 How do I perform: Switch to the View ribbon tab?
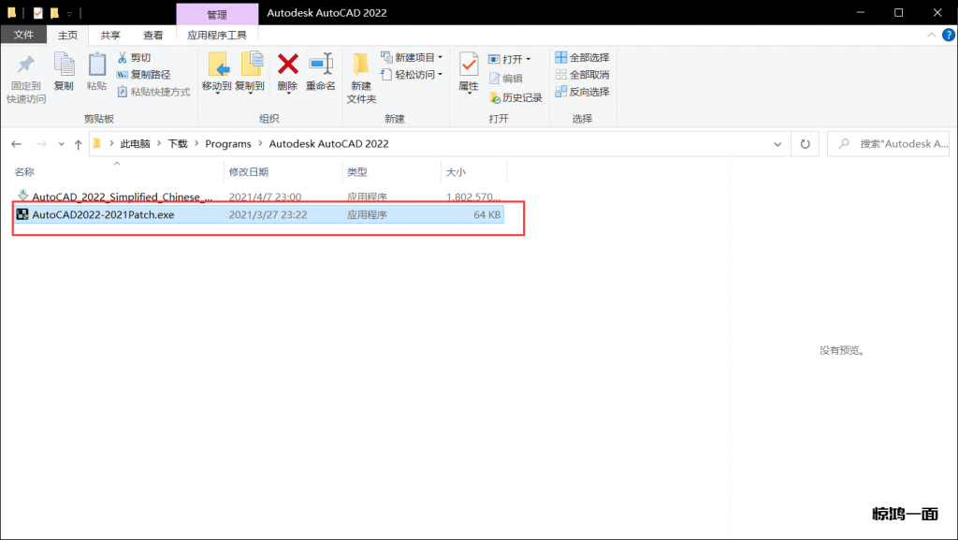152,36
